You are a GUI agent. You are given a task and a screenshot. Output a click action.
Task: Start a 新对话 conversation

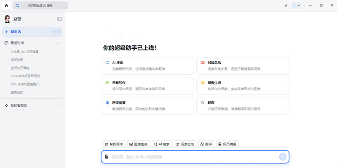(32, 32)
